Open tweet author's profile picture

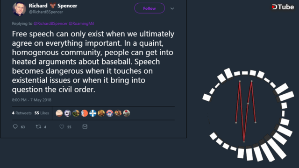tap(19, 8)
